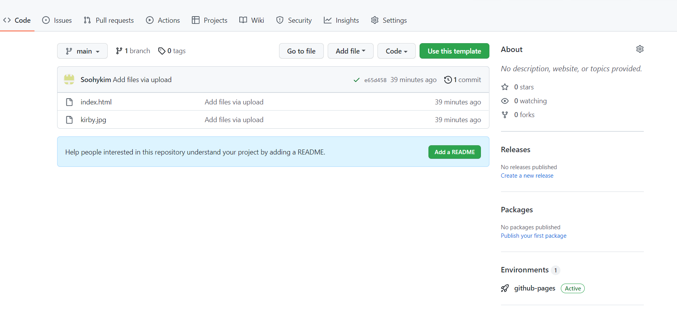Click the 39 minutes ago timestamp for index.html
Viewport: 677px width, 309px height.
point(458,102)
